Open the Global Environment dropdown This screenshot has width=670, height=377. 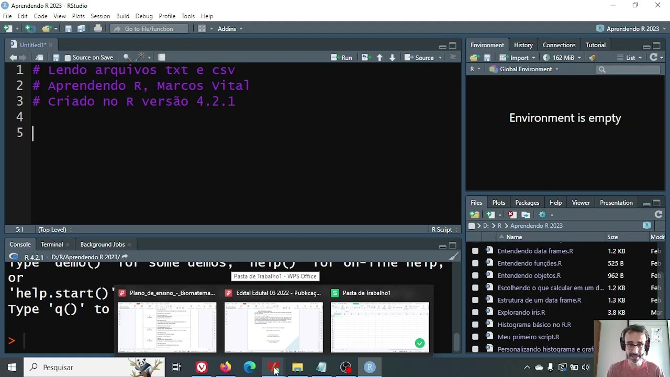click(524, 69)
